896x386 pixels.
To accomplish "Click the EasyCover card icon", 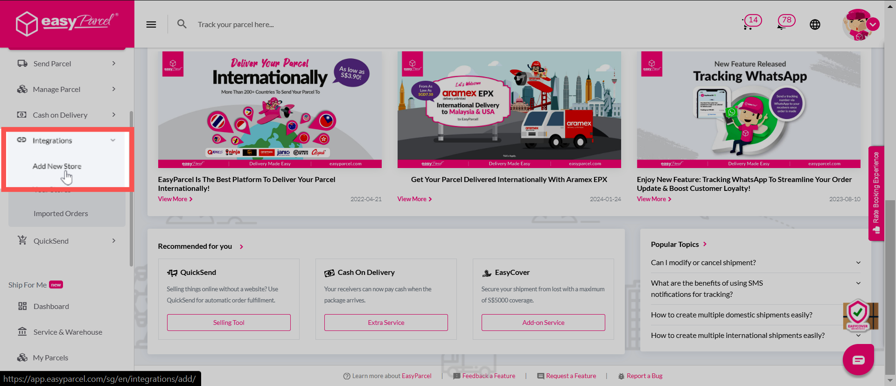I will click(487, 273).
